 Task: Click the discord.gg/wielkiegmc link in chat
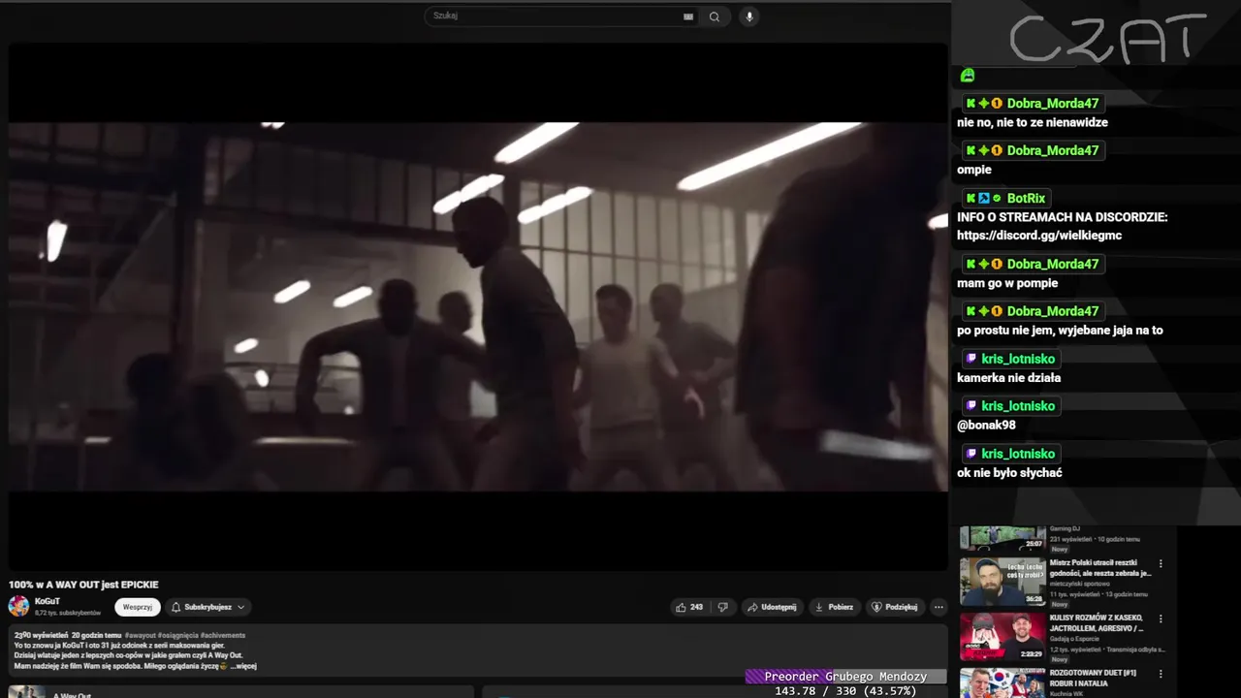(1039, 236)
